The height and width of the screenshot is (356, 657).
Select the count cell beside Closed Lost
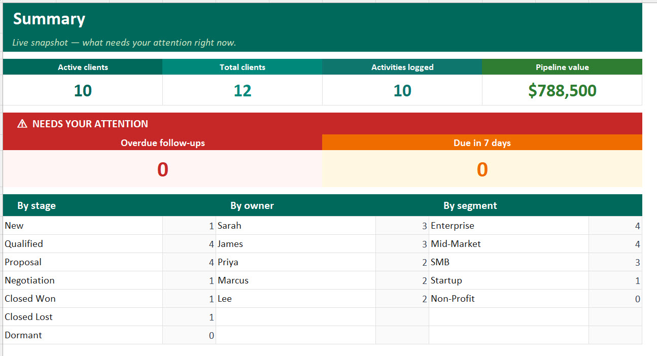coord(189,317)
